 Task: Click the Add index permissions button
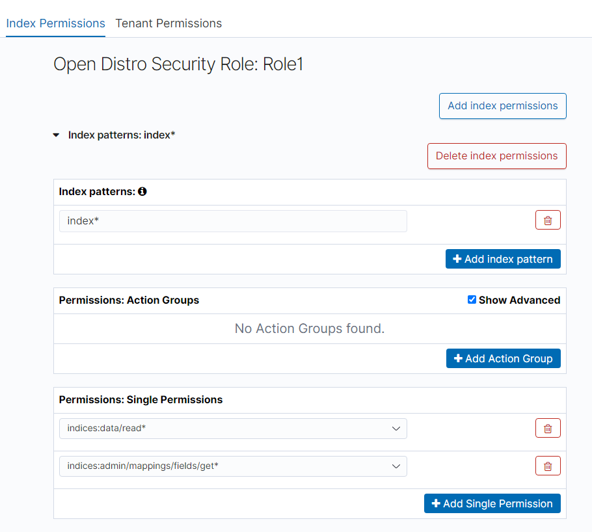click(502, 106)
